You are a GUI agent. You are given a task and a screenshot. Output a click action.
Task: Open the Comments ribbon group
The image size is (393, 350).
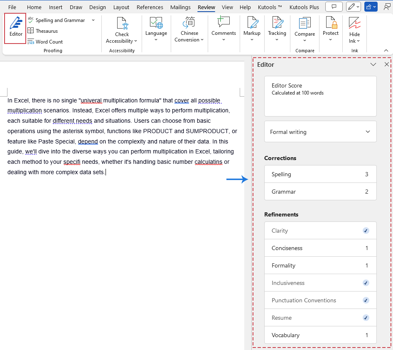224,29
